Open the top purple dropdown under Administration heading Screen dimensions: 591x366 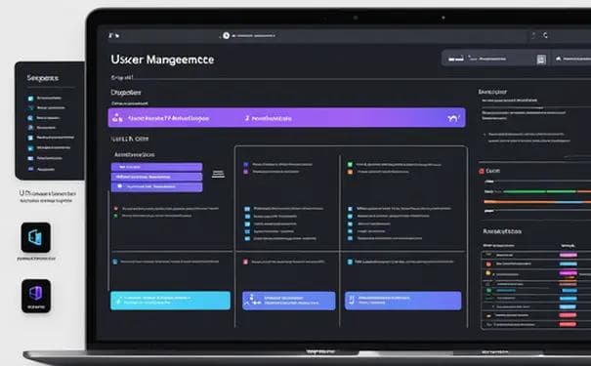tap(156, 167)
